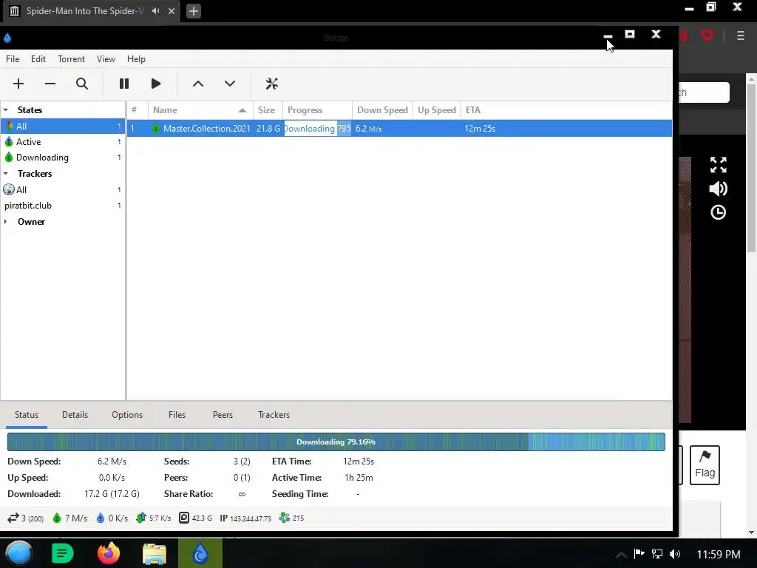Collapse the Trackers tree section
Image resolution: width=757 pixels, height=568 pixels.
6,173
